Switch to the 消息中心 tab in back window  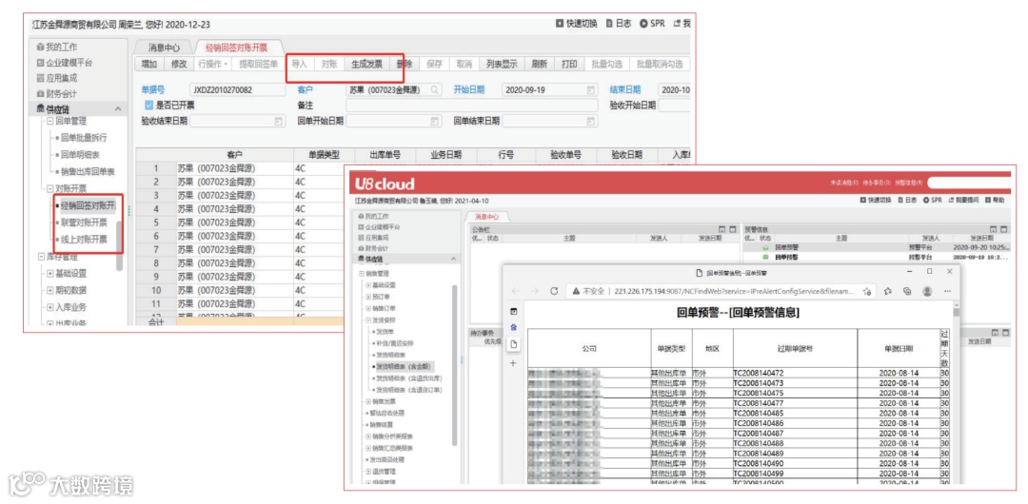[164, 48]
